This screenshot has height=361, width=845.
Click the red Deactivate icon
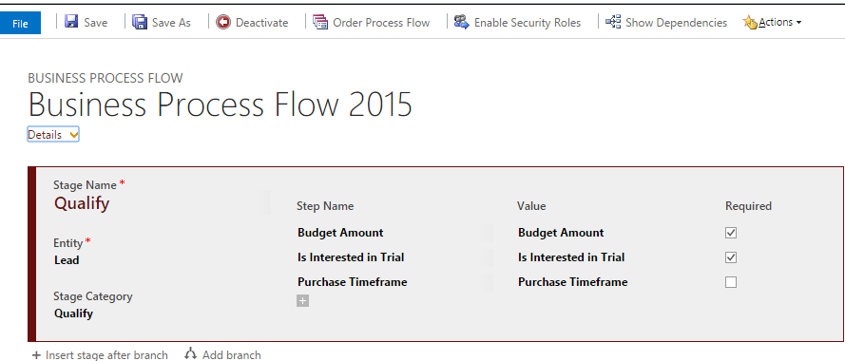pos(222,22)
